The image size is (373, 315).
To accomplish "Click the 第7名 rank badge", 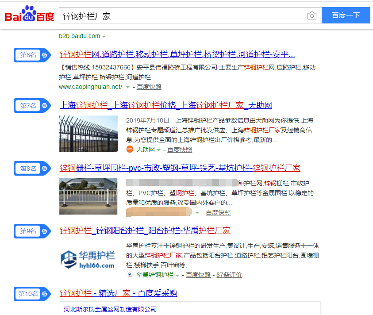I will 32,105.
